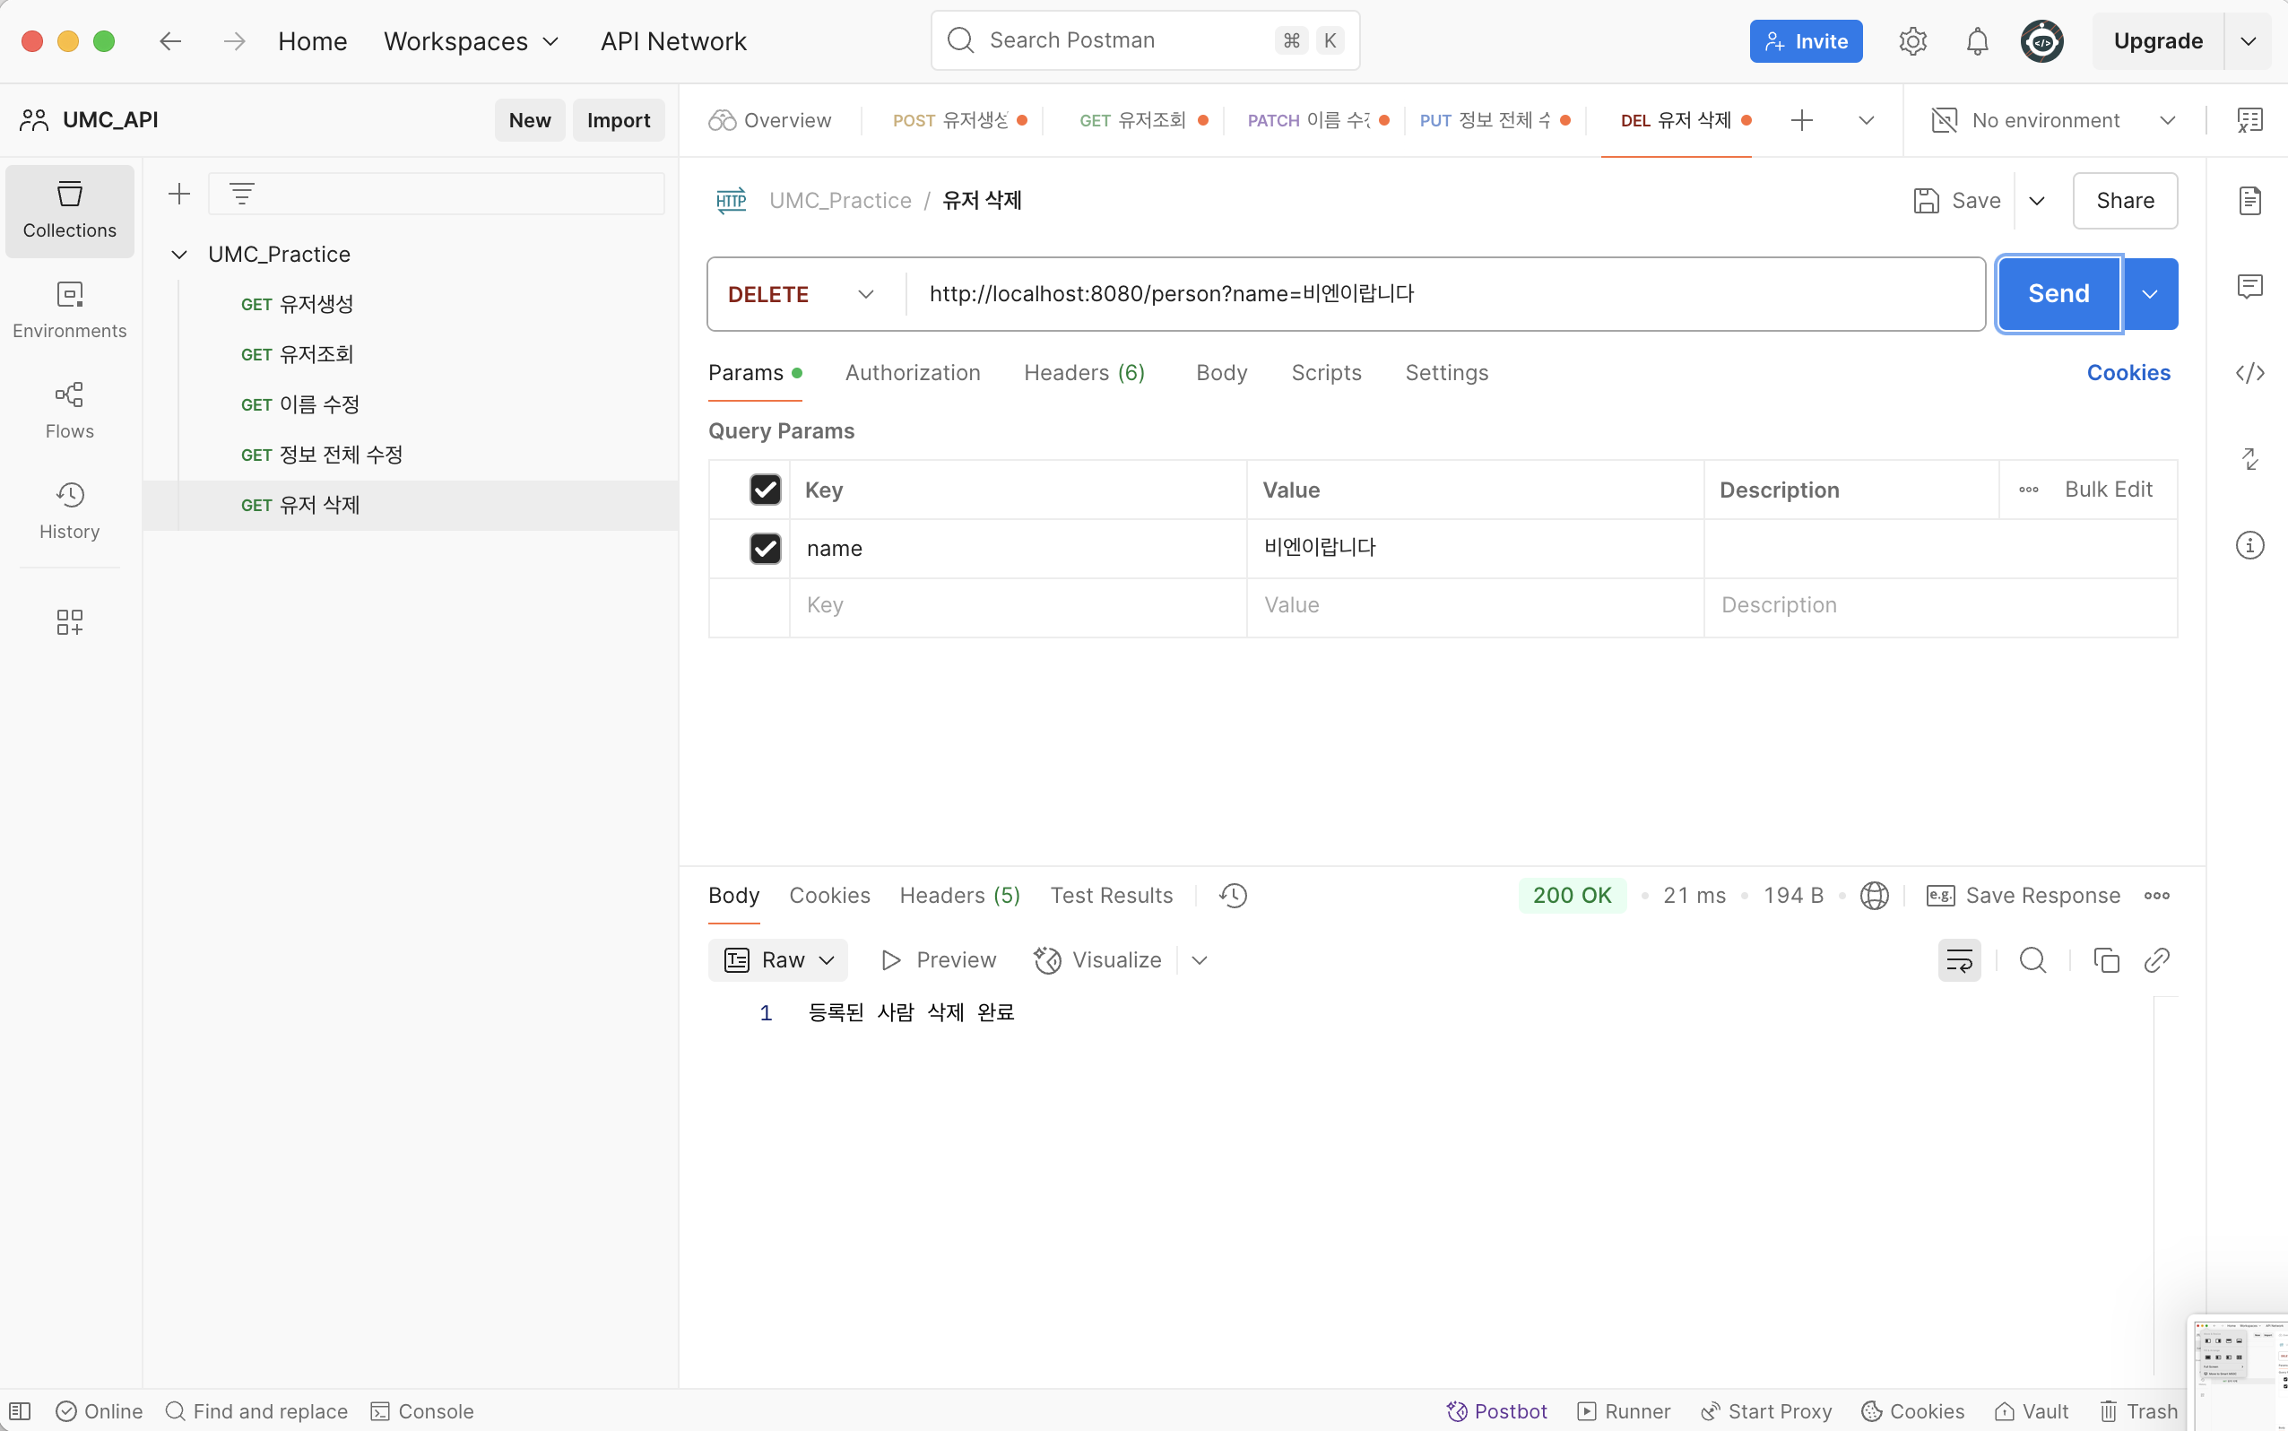Uncheck the name query param checkbox
The width and height of the screenshot is (2288, 1431).
pos(765,549)
